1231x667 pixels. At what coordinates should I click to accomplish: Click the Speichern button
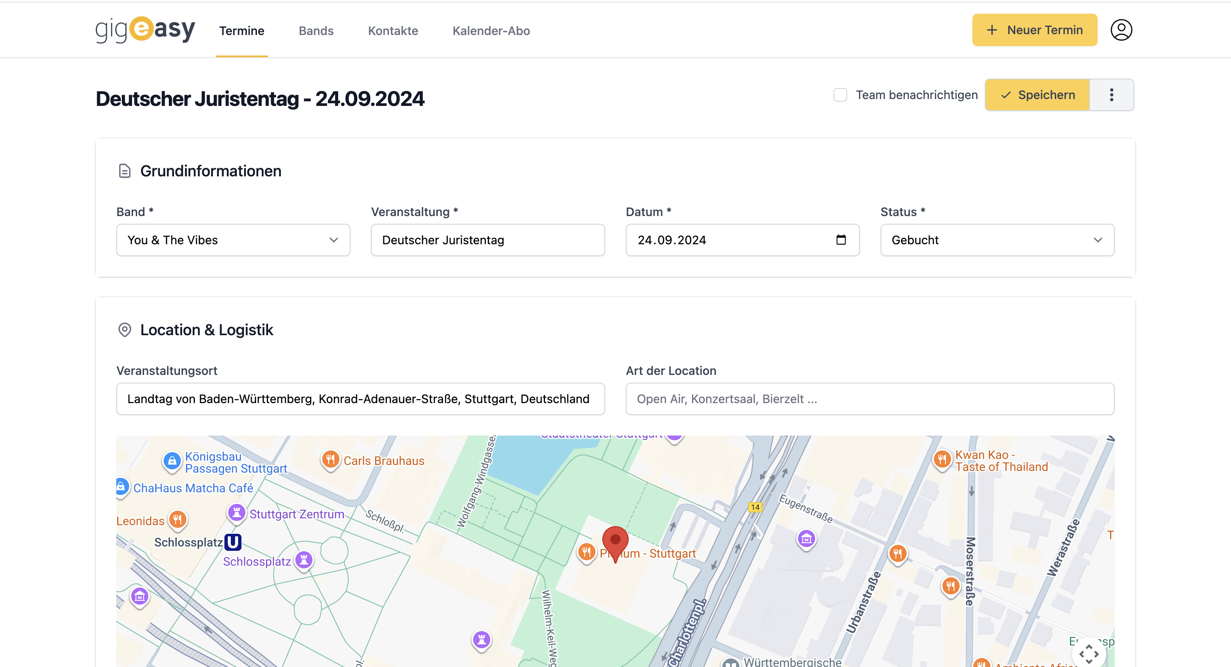1037,94
